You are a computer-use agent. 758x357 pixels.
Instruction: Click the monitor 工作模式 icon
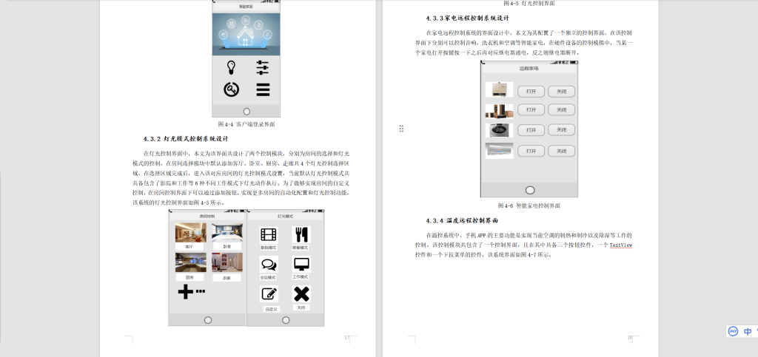coord(301,265)
